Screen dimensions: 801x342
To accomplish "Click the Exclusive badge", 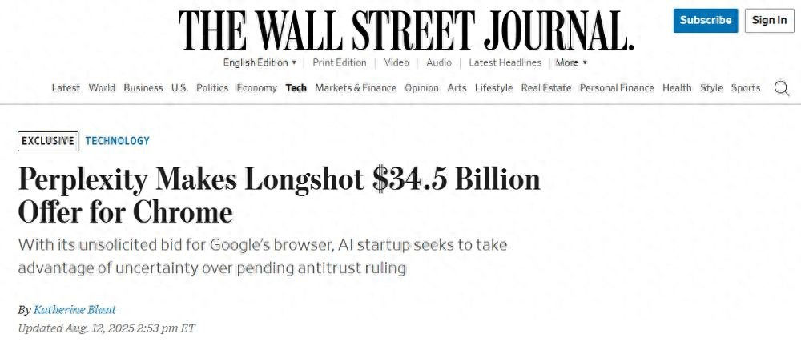I will (x=48, y=141).
